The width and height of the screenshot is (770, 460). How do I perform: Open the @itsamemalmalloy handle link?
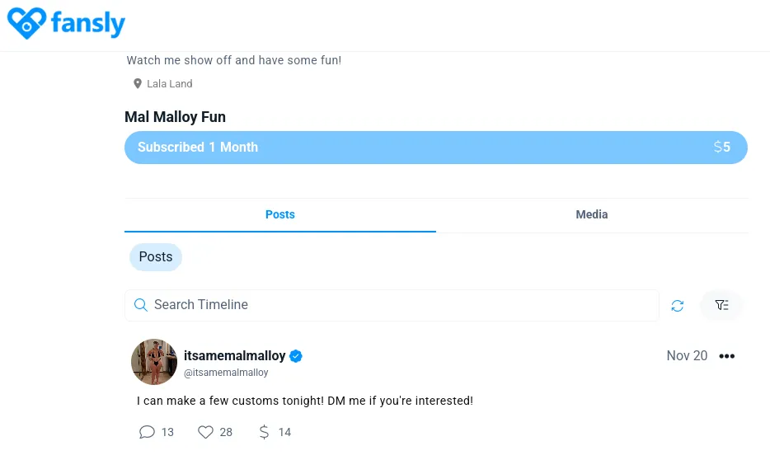(x=226, y=373)
